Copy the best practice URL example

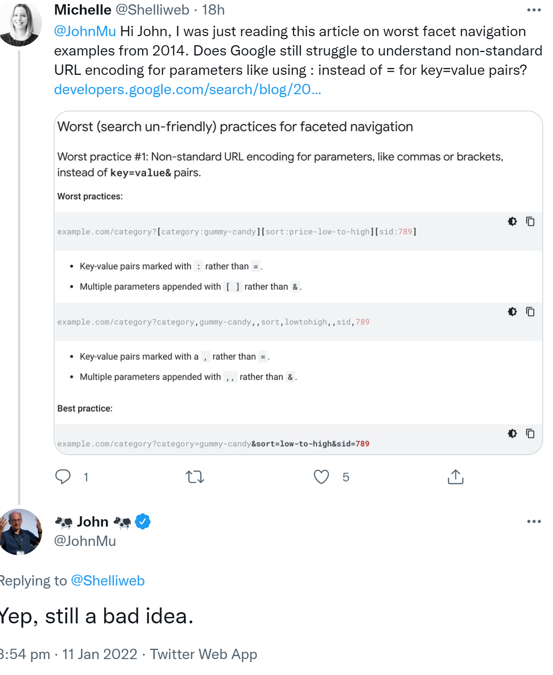click(531, 434)
